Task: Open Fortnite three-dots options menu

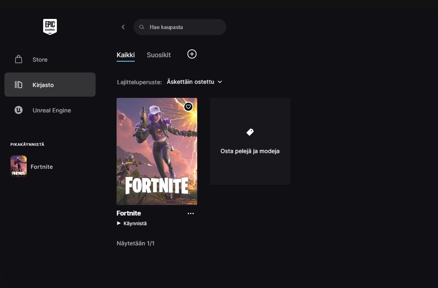Action: [x=191, y=213]
